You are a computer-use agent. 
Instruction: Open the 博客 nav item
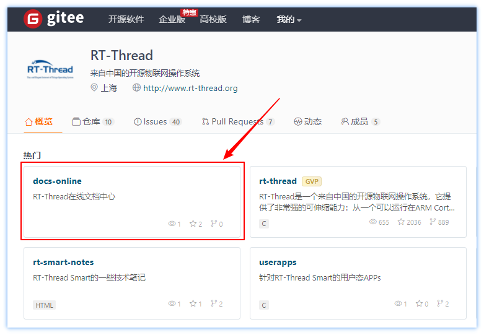tap(251, 19)
